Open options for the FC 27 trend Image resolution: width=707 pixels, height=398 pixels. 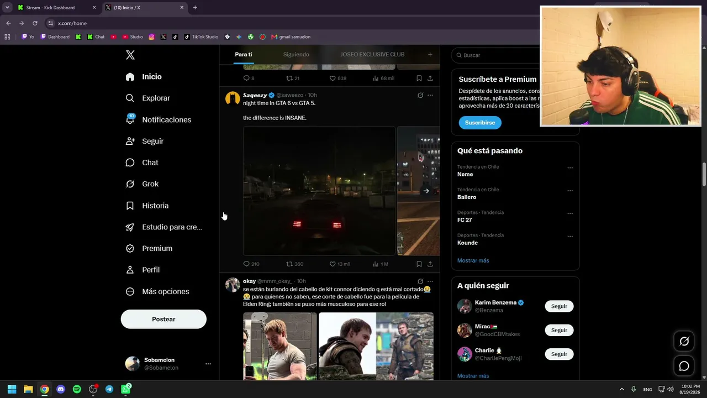click(570, 213)
